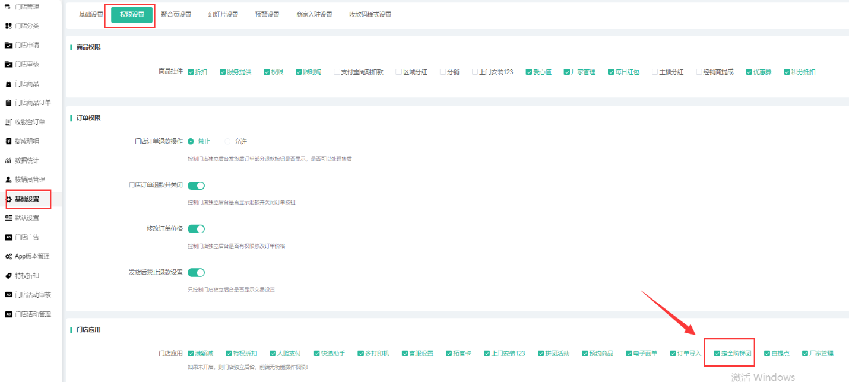The image size is (849, 382).
Task: Open 门店广告 in the sidebar
Action: (27, 237)
